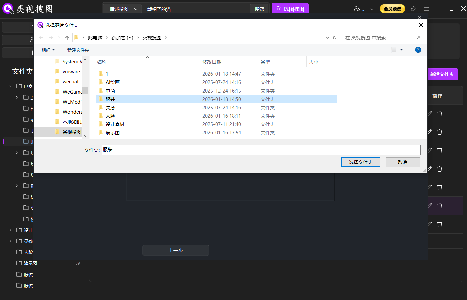This screenshot has width=467, height=300.
Task: Click the 上一步 button
Action: pos(176,250)
